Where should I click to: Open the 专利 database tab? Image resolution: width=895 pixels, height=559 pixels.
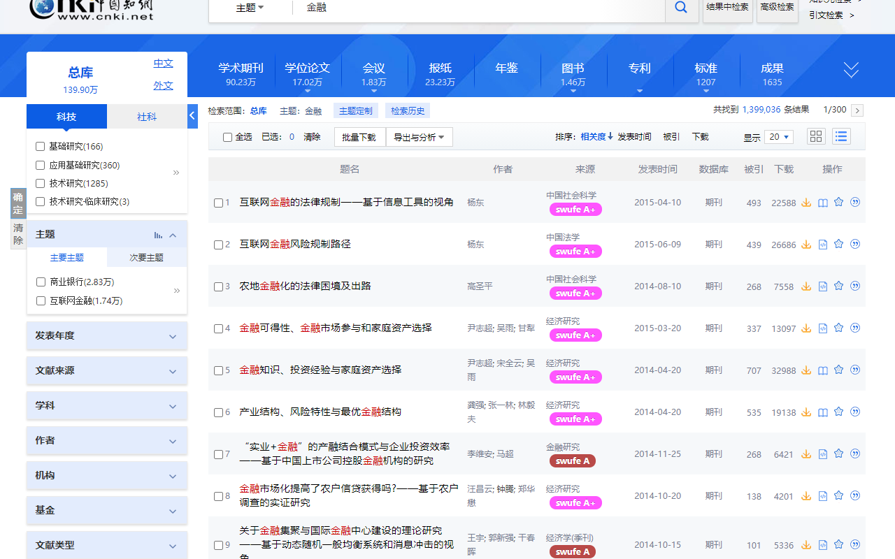coord(639,73)
